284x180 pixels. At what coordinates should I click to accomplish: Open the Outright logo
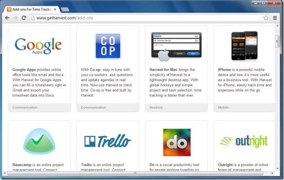tap(244, 141)
